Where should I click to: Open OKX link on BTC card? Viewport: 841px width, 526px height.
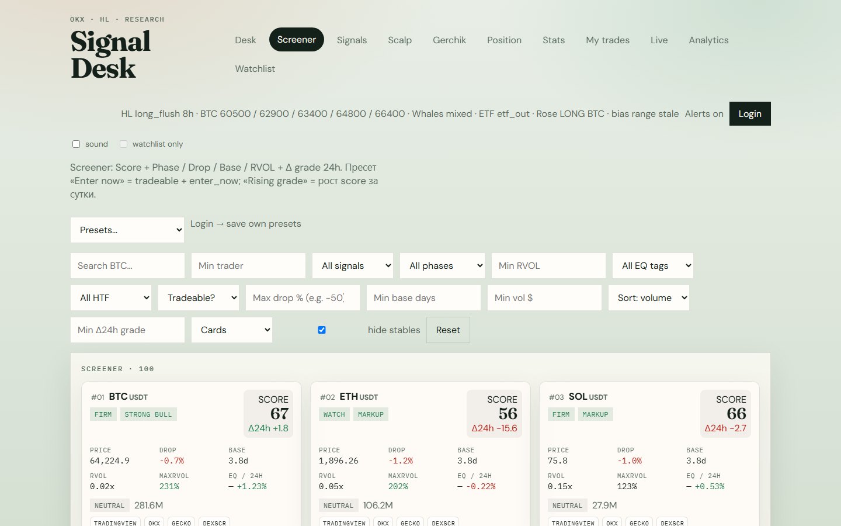154,523
